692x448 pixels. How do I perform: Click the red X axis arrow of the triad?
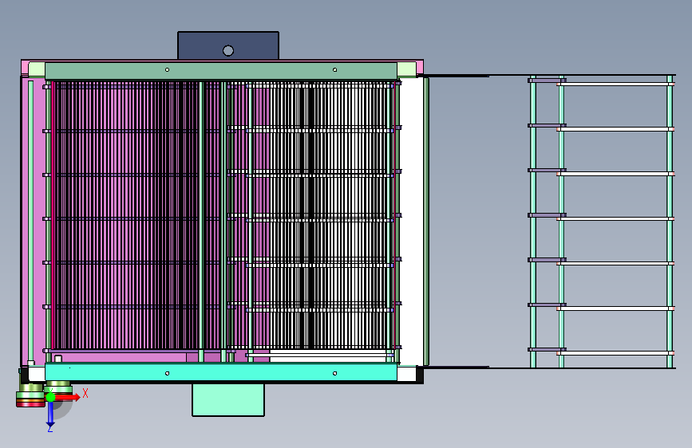tap(67, 397)
